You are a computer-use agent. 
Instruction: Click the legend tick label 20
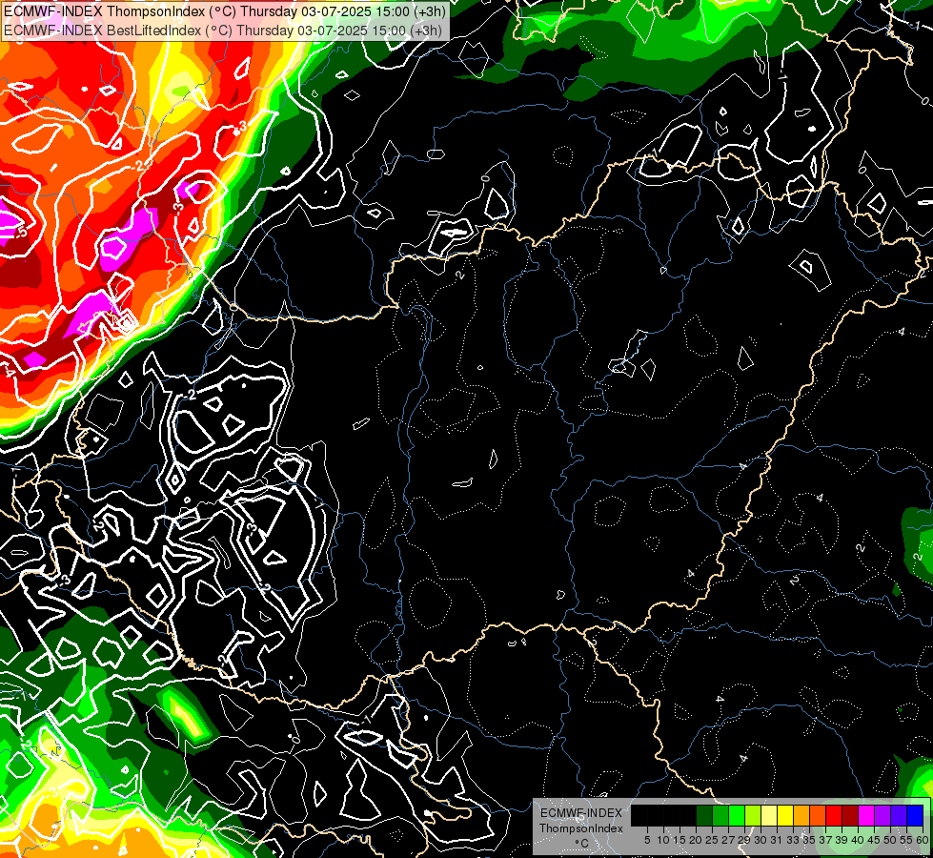pyautogui.click(x=696, y=840)
